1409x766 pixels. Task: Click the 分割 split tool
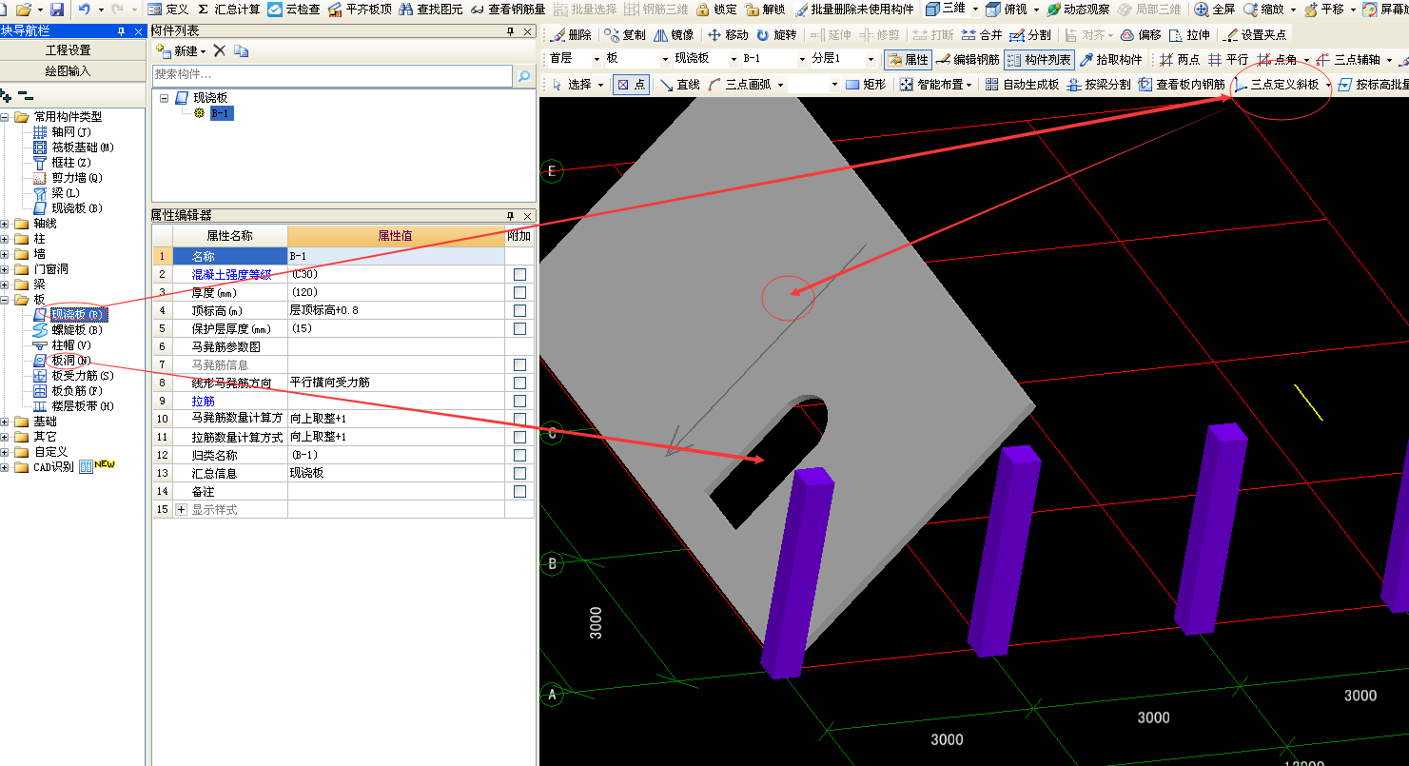1030,35
